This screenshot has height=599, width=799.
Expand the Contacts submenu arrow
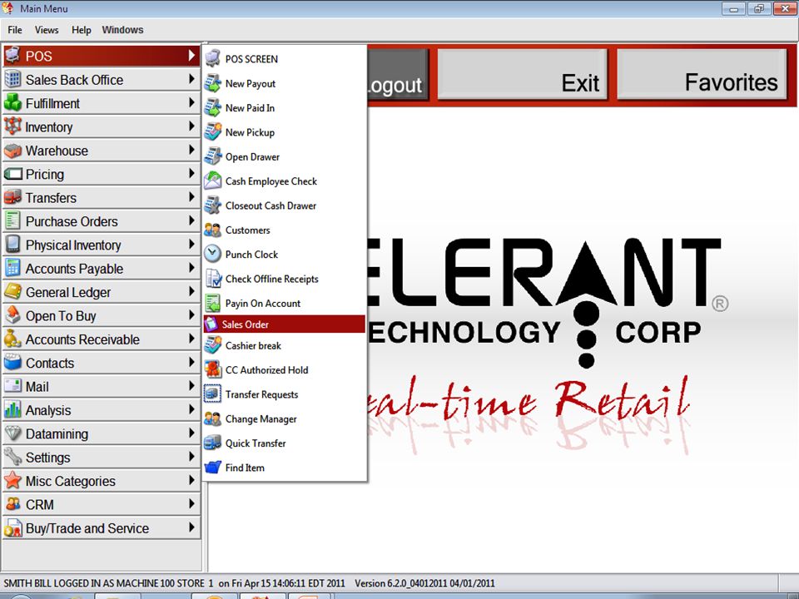coord(191,362)
